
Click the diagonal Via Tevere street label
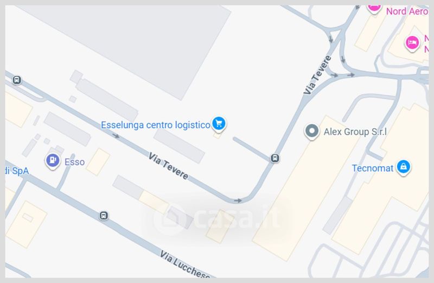(x=168, y=166)
